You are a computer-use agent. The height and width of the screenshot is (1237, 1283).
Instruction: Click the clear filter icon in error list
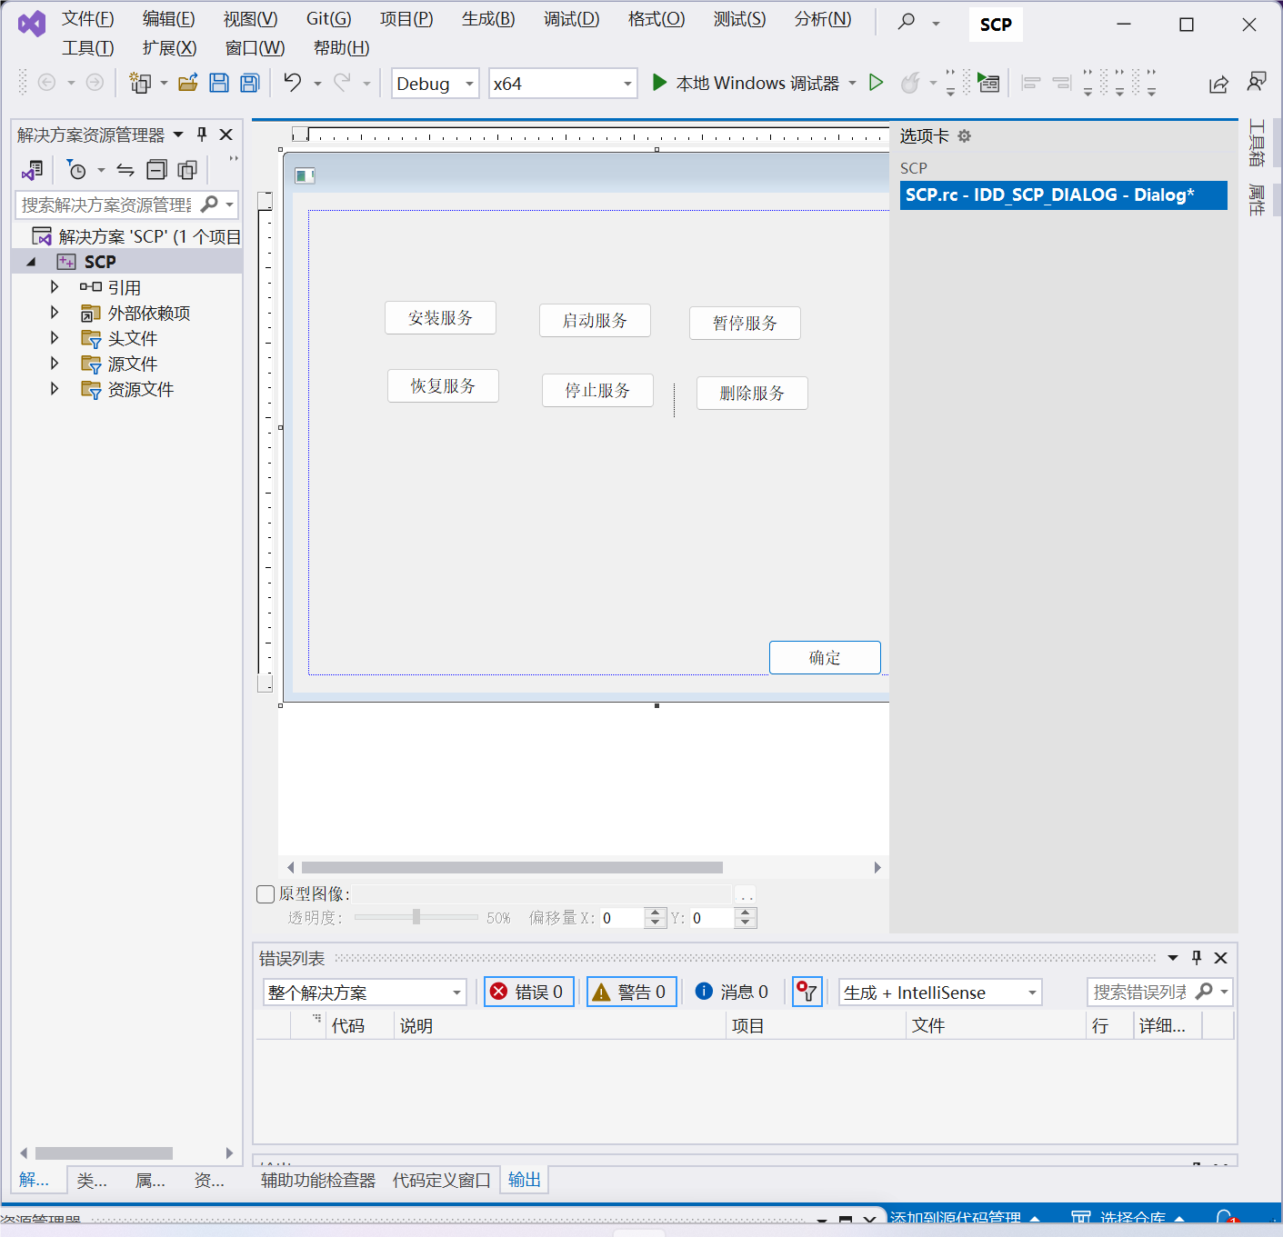[807, 992]
